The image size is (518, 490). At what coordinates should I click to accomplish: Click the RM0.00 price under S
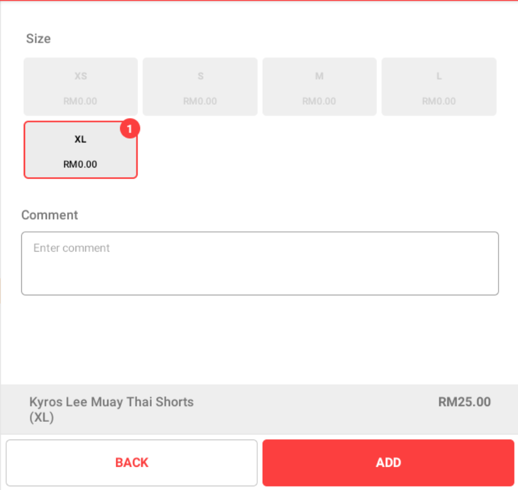click(x=200, y=101)
